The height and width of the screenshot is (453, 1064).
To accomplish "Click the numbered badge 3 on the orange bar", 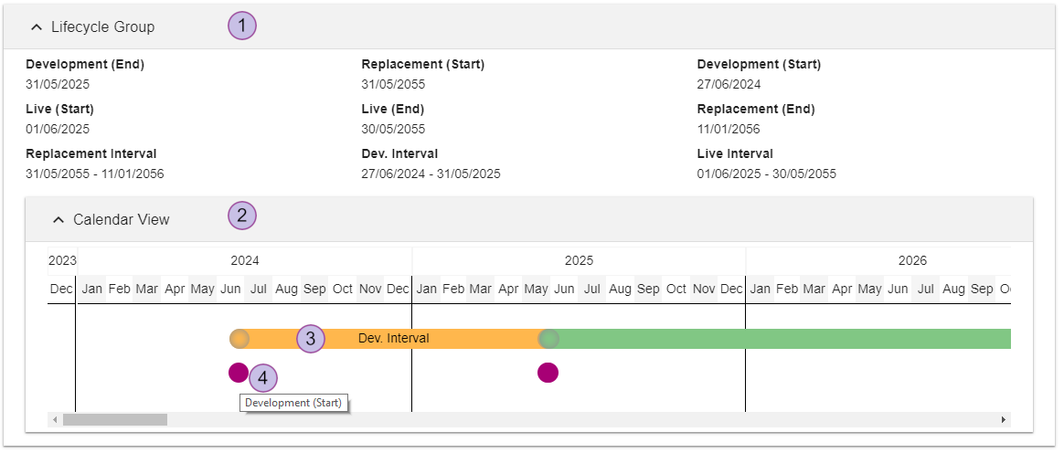I will (x=311, y=339).
